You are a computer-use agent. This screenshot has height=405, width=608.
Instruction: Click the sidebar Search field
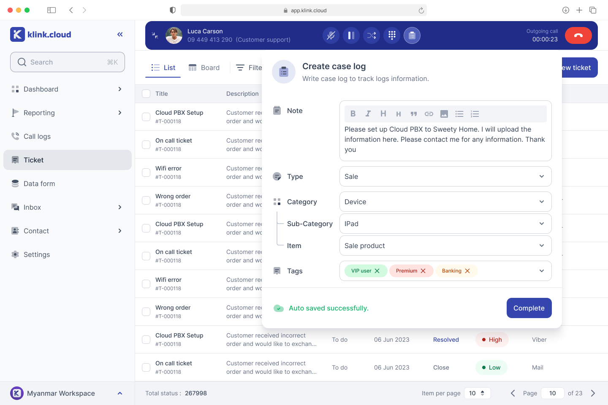68,62
